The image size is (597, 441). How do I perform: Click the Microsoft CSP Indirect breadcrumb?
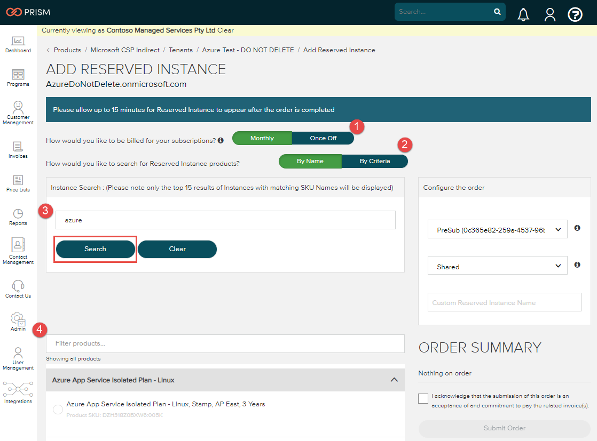point(125,50)
